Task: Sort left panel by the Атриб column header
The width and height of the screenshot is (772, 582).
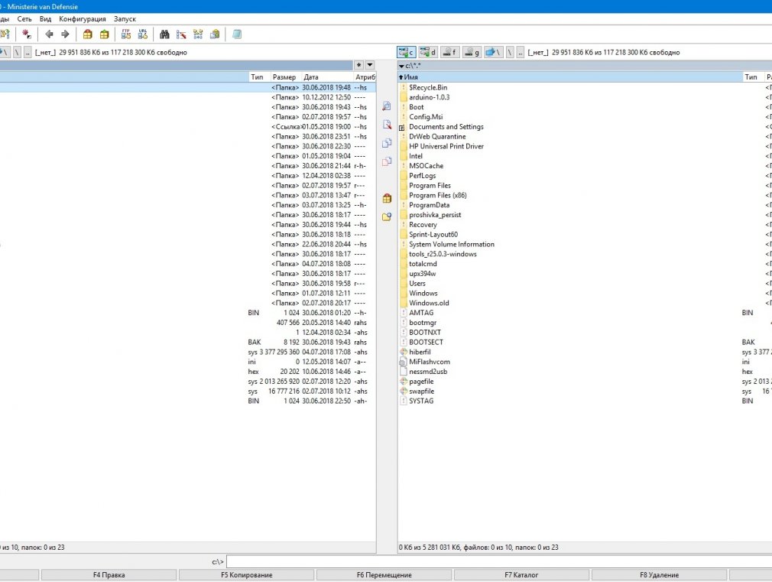Action: click(x=365, y=77)
